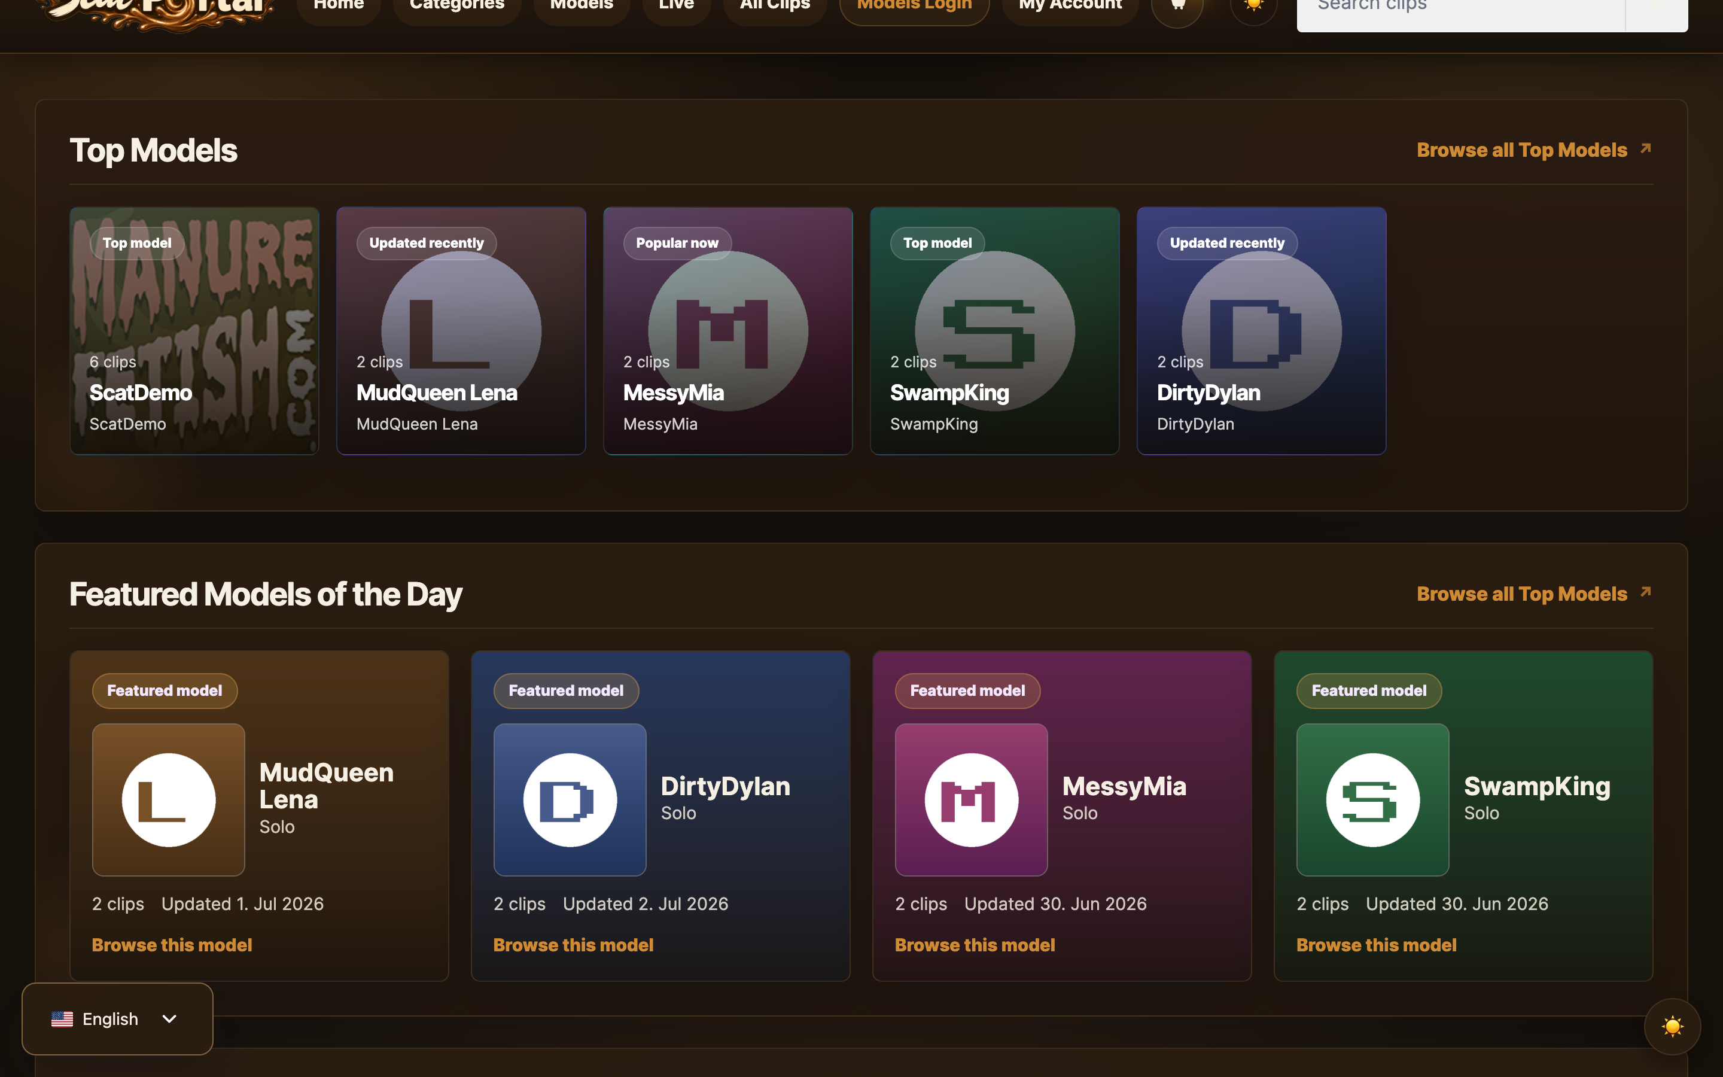Open the Live section
The width and height of the screenshot is (1723, 1077).
pyautogui.click(x=677, y=6)
